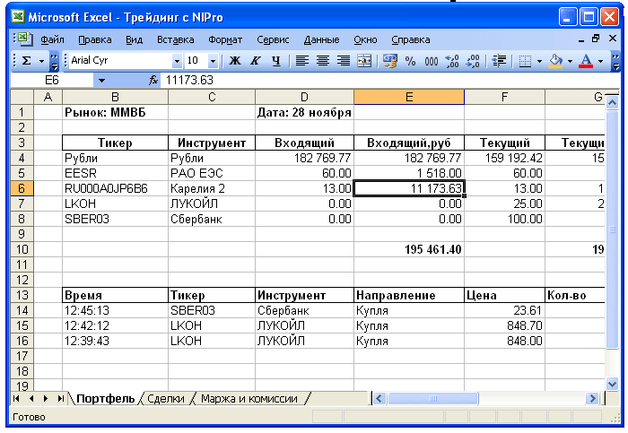
Task: Open the Name Box dropdown arrow
Action: (x=101, y=81)
